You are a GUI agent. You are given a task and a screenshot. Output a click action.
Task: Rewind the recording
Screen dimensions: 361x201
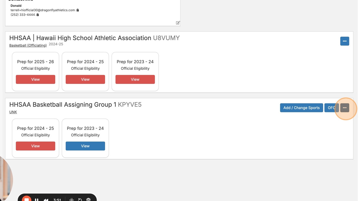[46, 199]
